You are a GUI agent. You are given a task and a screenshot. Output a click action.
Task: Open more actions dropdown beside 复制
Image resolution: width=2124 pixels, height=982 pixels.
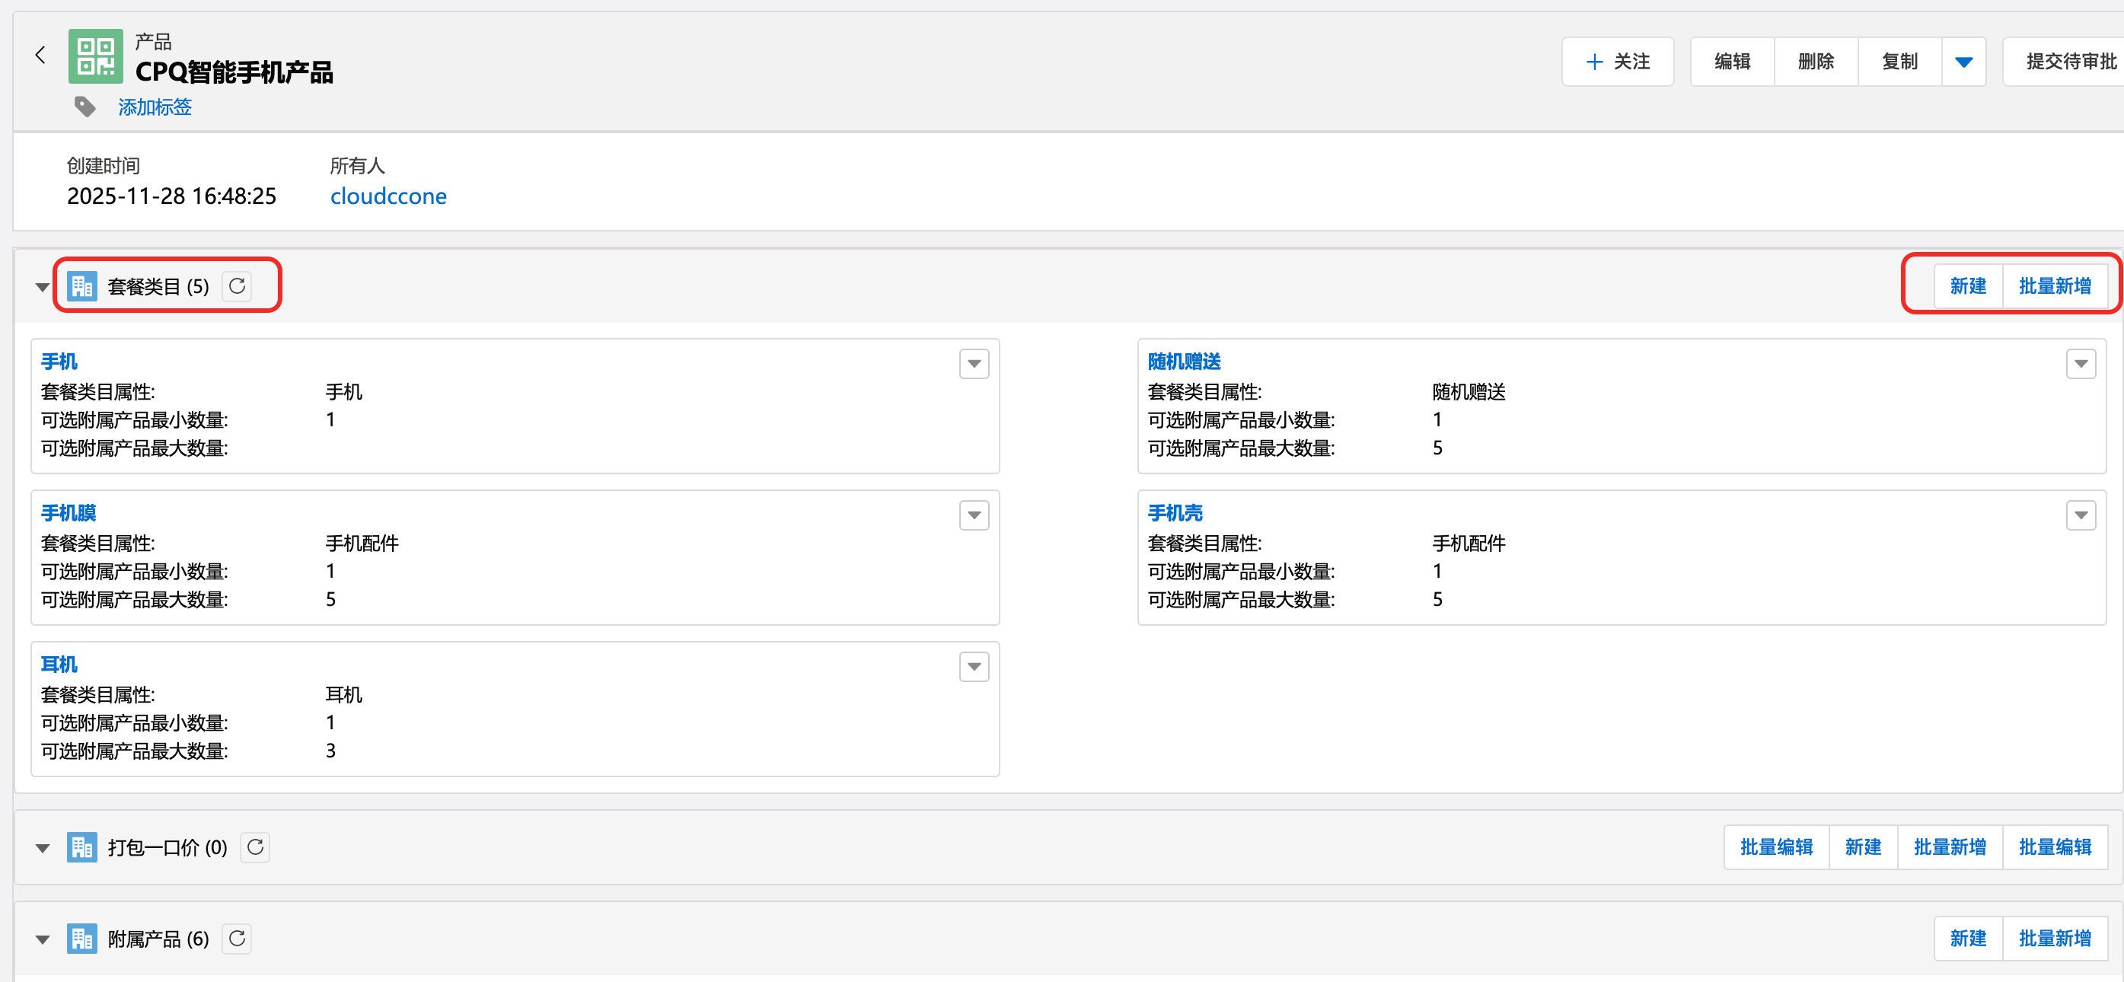(x=1963, y=62)
